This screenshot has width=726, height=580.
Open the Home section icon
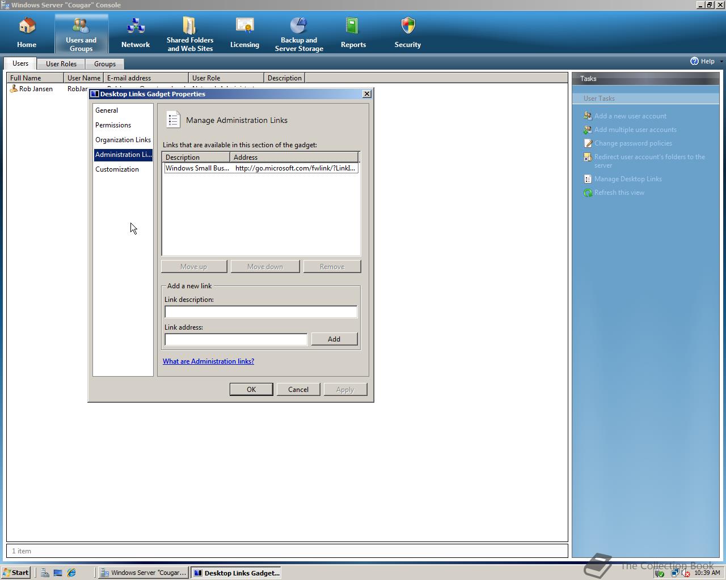pyautogui.click(x=27, y=26)
